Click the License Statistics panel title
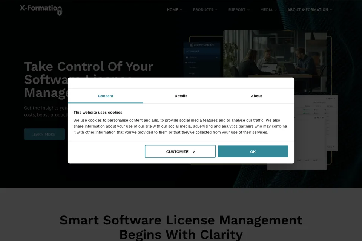The width and height of the screenshot is (362, 241). click(202, 45)
